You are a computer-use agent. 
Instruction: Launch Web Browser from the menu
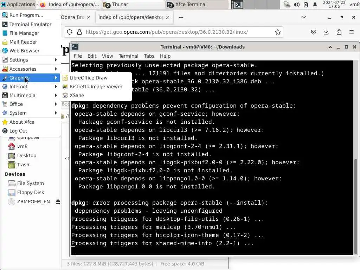(x=30, y=51)
